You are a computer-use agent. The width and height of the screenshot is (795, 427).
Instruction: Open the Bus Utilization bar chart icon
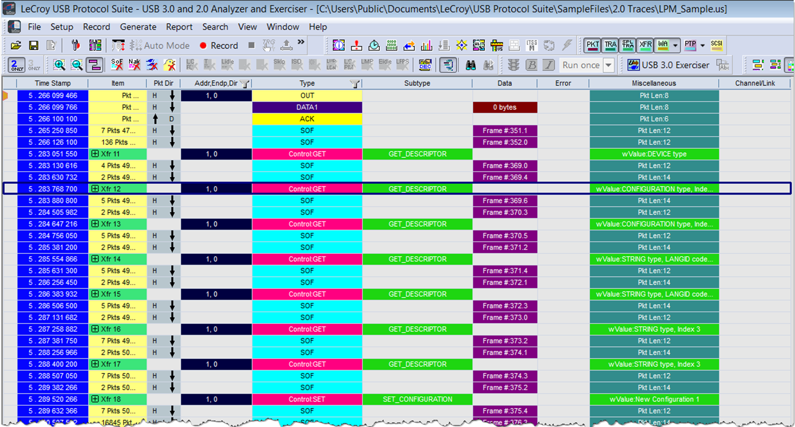click(x=426, y=45)
